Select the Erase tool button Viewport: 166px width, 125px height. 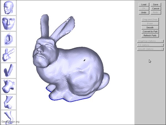[150, 24]
